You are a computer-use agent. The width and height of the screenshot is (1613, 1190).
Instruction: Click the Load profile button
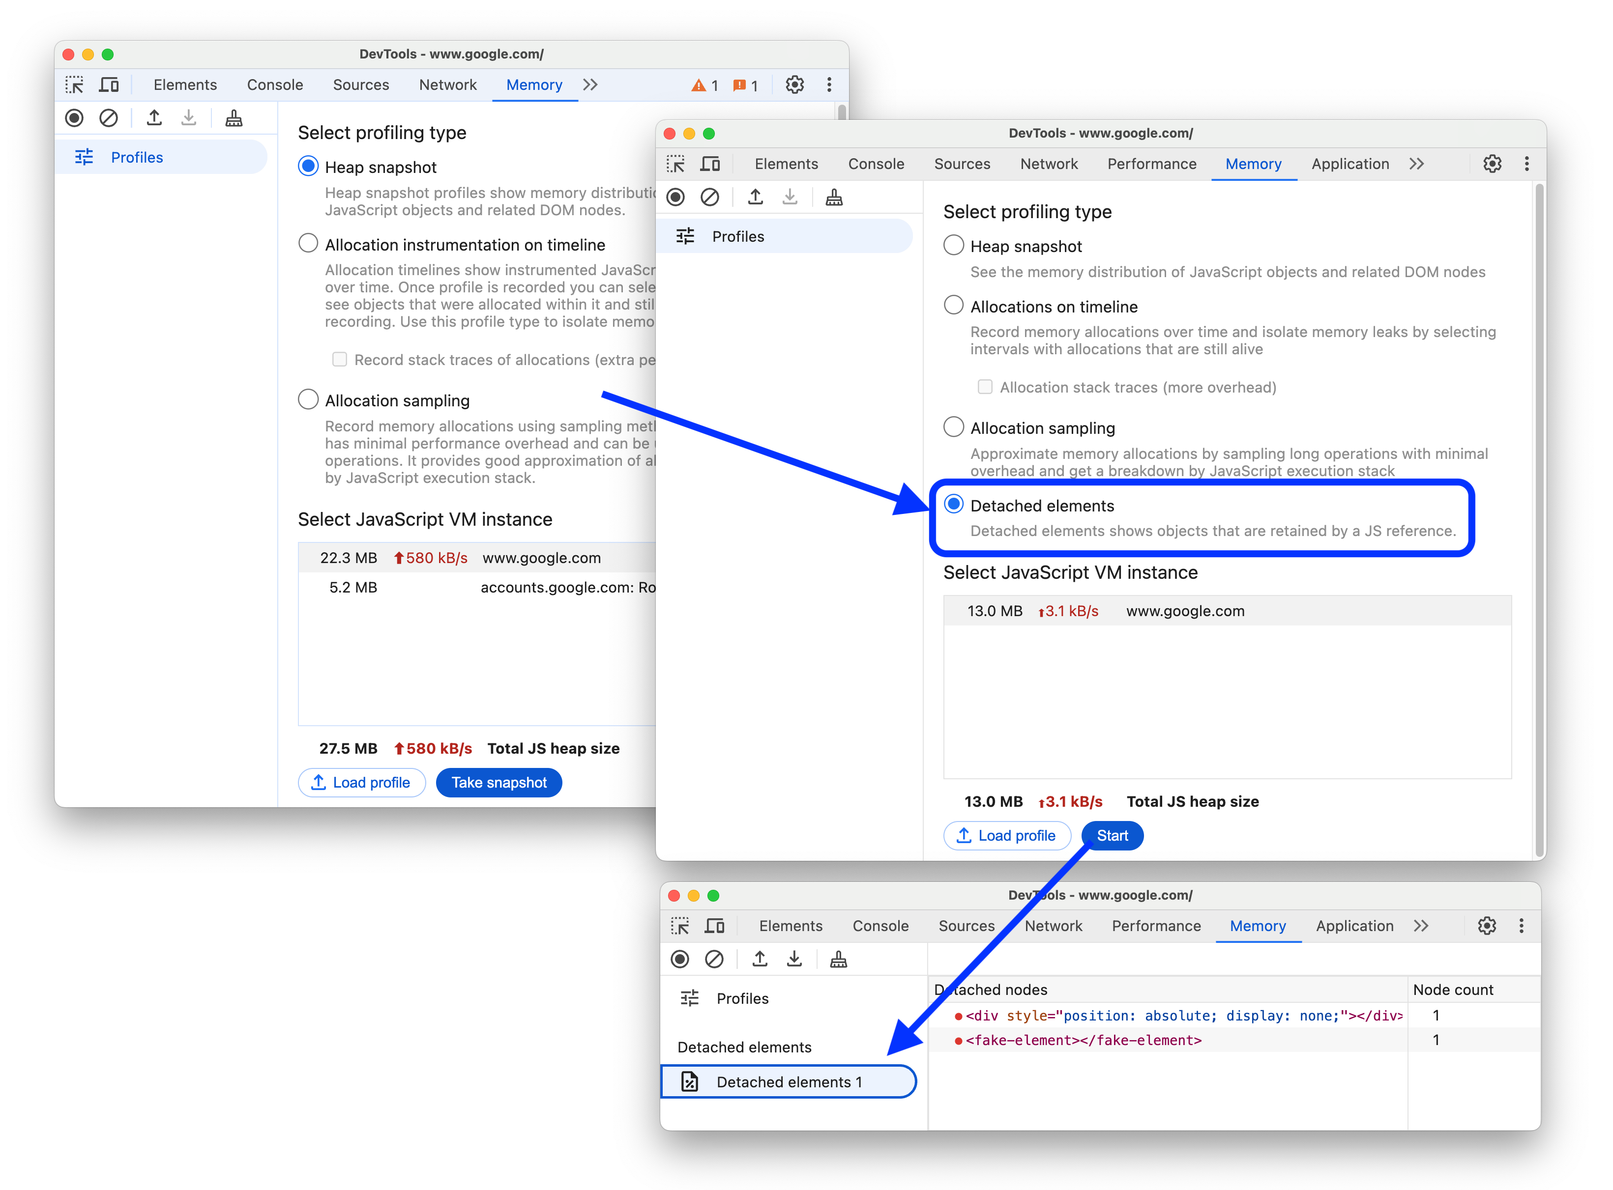pos(1008,835)
